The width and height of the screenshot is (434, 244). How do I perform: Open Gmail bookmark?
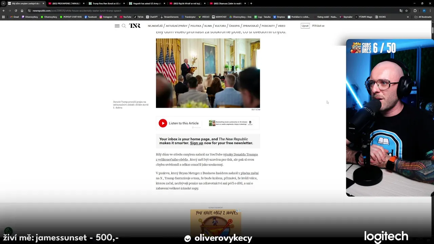[14, 17]
